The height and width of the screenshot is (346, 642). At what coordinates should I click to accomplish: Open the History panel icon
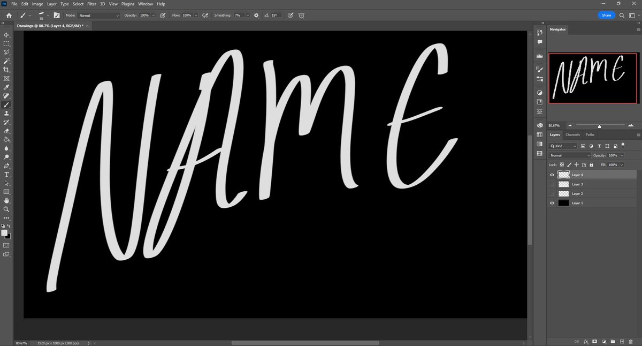540,33
